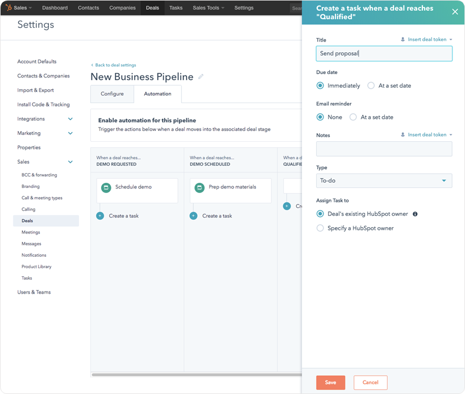This screenshot has width=465, height=394.
Task: Cancel task creation
Action: tap(371, 383)
